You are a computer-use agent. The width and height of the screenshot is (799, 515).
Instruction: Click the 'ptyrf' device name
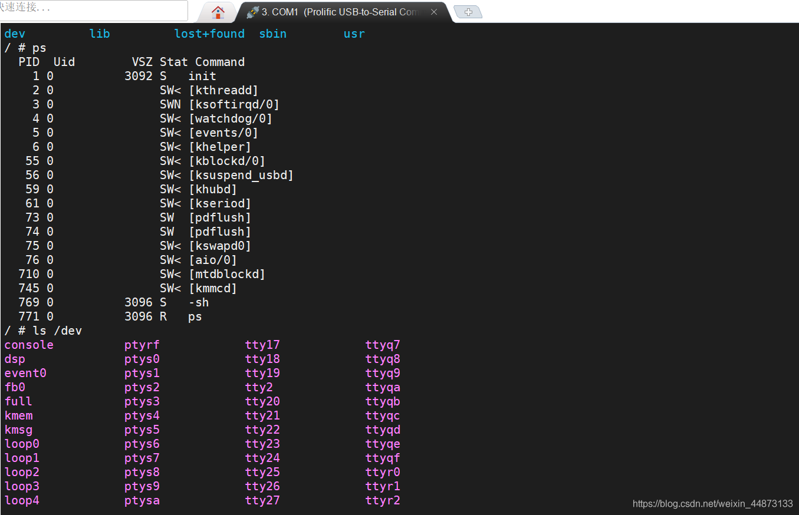pyautogui.click(x=142, y=345)
